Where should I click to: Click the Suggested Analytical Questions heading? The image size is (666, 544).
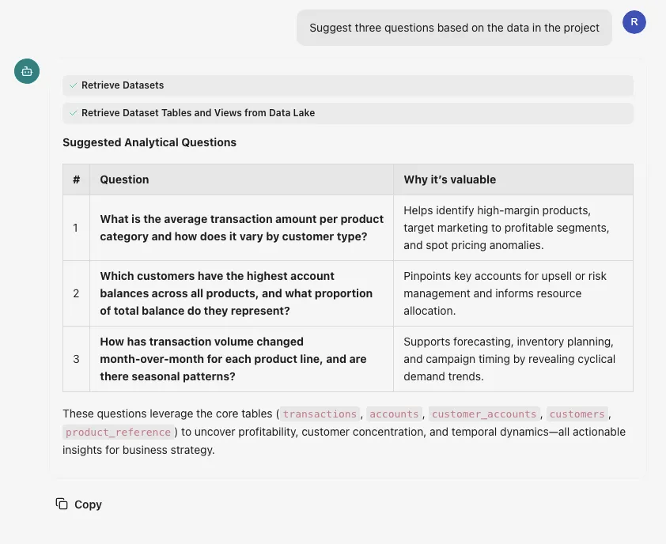point(149,143)
